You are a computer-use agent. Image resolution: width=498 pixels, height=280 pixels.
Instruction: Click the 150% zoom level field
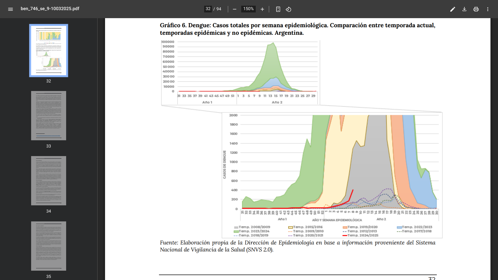pos(248,9)
